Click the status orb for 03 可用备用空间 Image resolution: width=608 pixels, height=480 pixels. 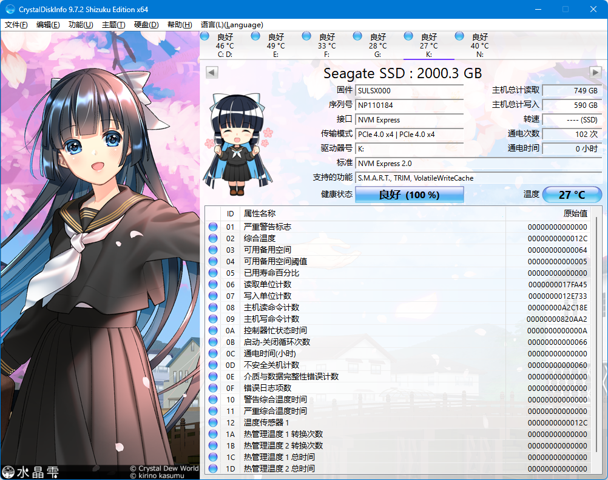tap(213, 250)
